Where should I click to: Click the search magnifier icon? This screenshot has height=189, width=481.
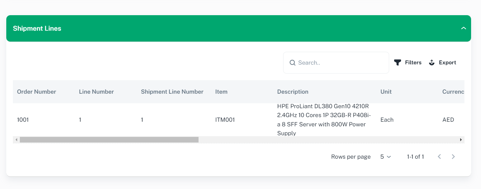(292, 63)
